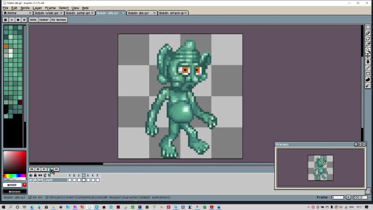The image size is (373, 210).
Task: Select frame 7 header in timeline
Action: point(97,175)
